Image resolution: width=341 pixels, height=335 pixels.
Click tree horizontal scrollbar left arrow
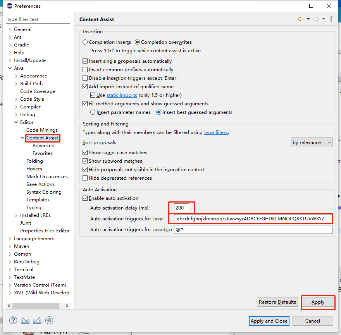[9, 306]
